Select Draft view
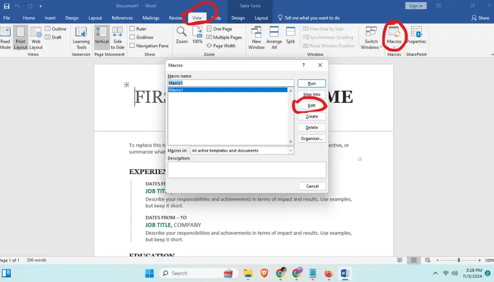The width and height of the screenshot is (494, 282). (53, 37)
